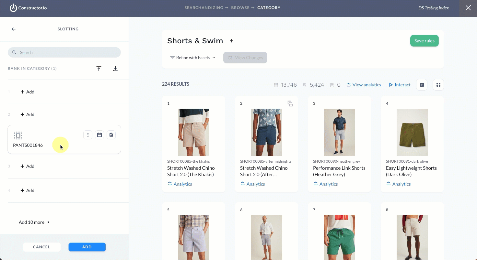
Task: Click the product 3 heather grey shorts image
Action: pyautogui.click(x=339, y=132)
